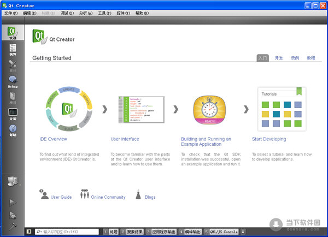This screenshot has width=328, height=237.
Task: Open the Edit menu (编辑)
Action: [30, 13]
